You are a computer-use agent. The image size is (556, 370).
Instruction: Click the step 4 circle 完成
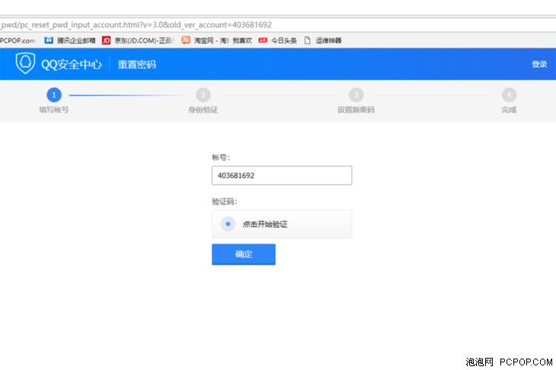tap(509, 95)
